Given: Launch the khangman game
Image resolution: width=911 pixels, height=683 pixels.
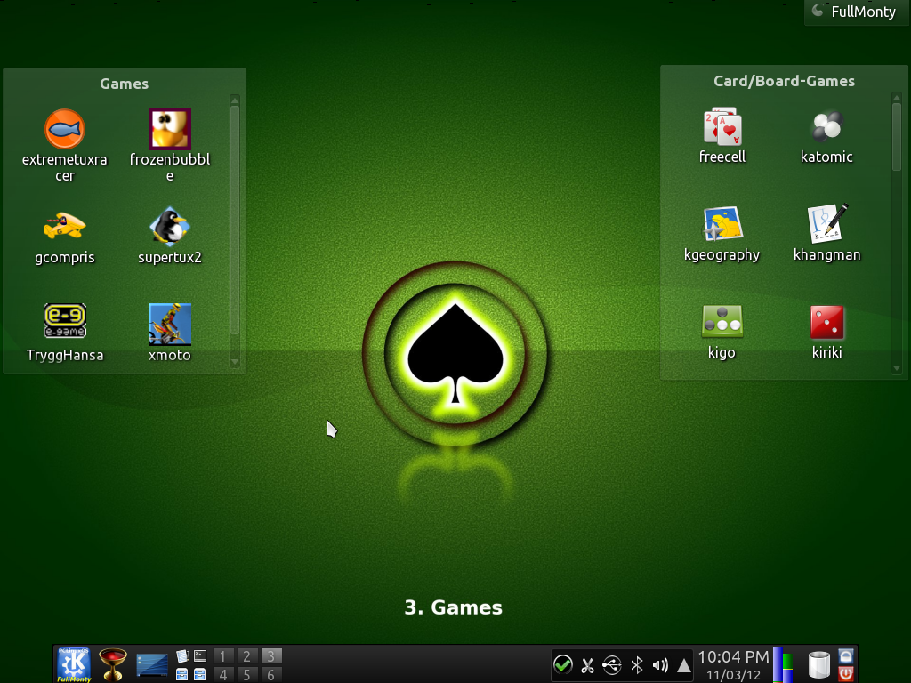Looking at the screenshot, I should tap(826, 224).
